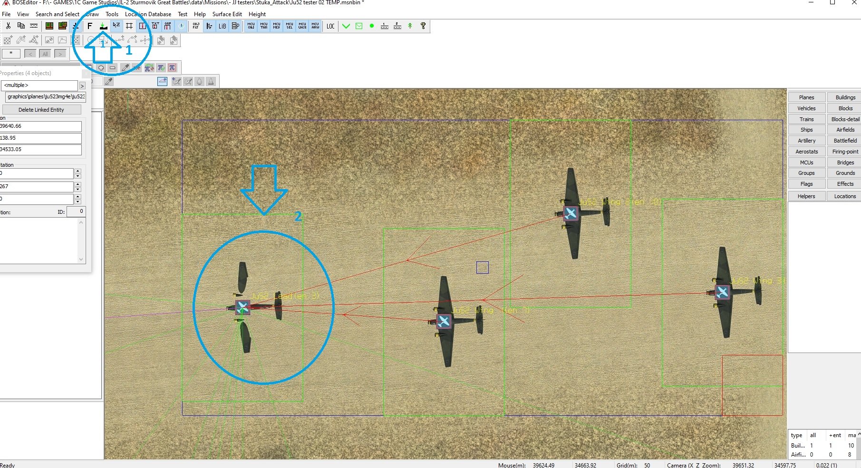
Task: Open the Planes object category
Action: [806, 97]
